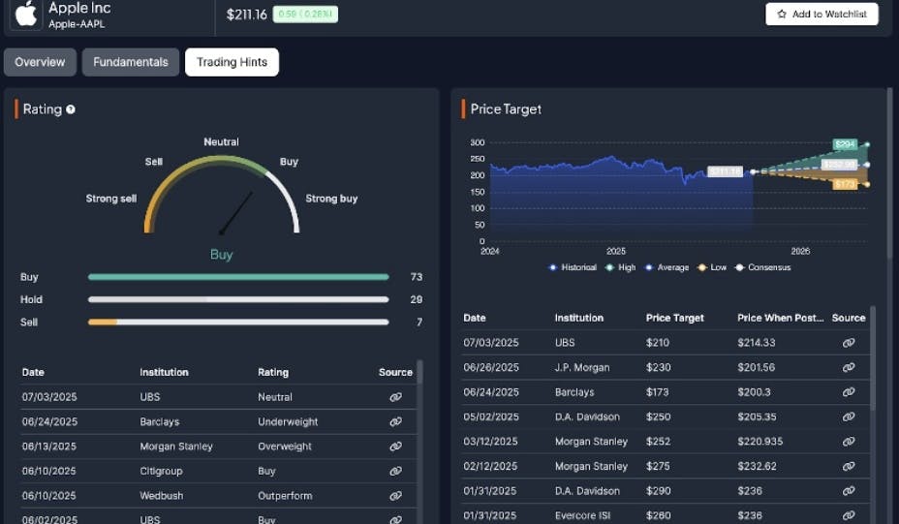This screenshot has width=899, height=524.
Task: Open source link for Barclays $173 price target
Action: [849, 392]
